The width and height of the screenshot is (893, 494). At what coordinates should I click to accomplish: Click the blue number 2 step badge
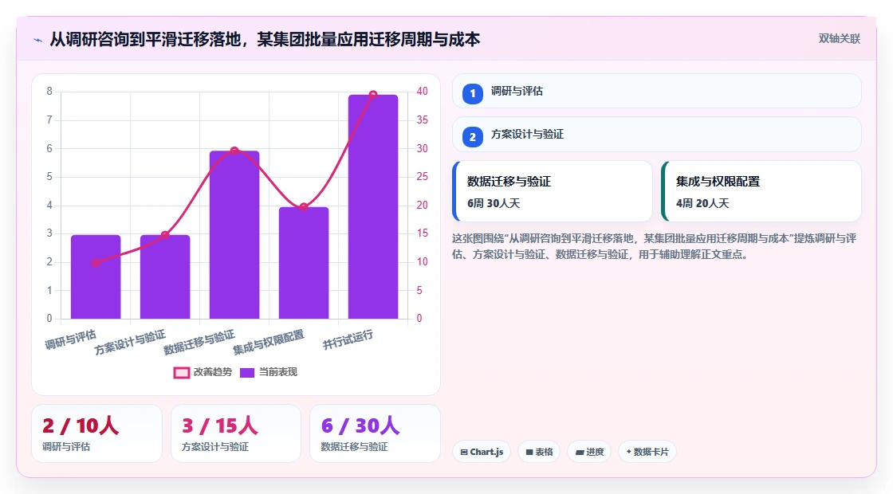click(472, 136)
